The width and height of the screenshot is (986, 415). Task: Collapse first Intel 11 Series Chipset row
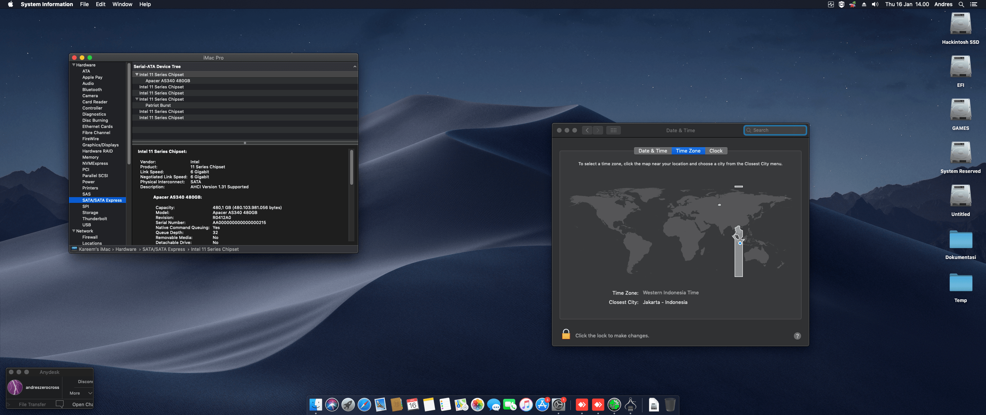[x=137, y=75]
